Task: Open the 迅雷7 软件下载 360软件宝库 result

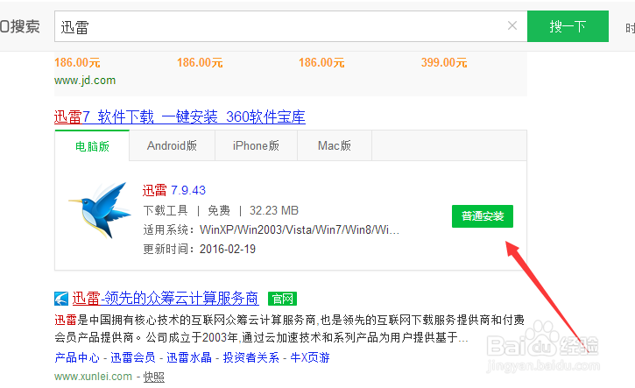Action: [180, 117]
